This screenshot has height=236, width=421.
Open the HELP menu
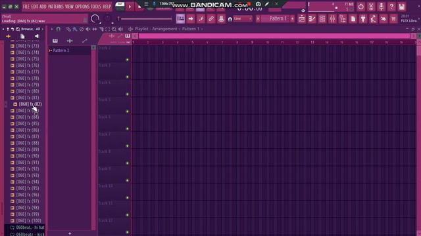tap(107, 7)
